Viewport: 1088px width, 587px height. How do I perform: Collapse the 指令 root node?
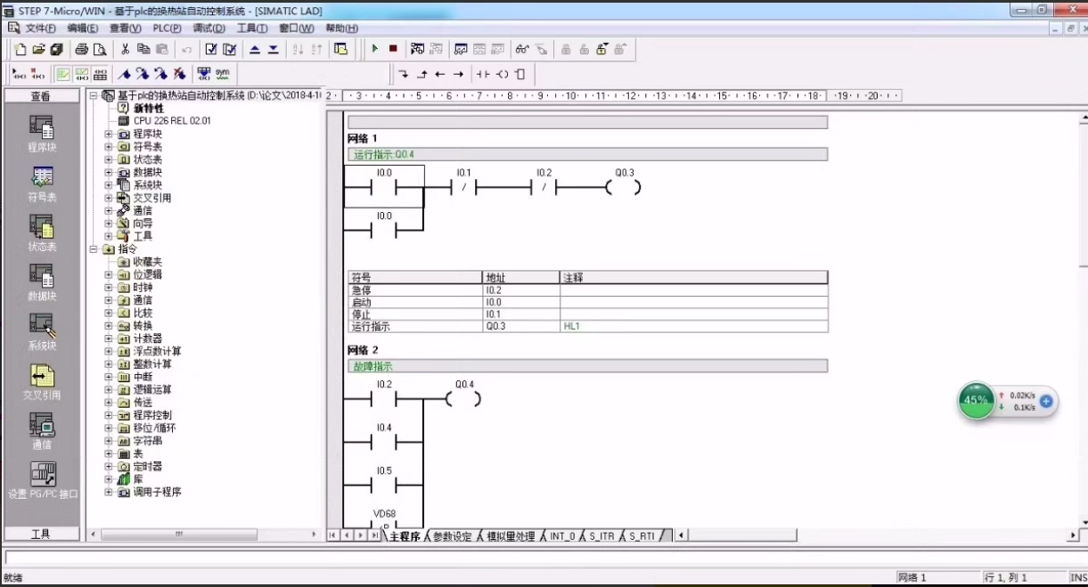pyautogui.click(x=94, y=249)
